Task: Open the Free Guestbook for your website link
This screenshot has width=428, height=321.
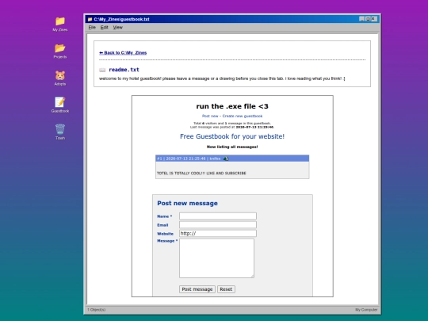Action: coord(232,136)
